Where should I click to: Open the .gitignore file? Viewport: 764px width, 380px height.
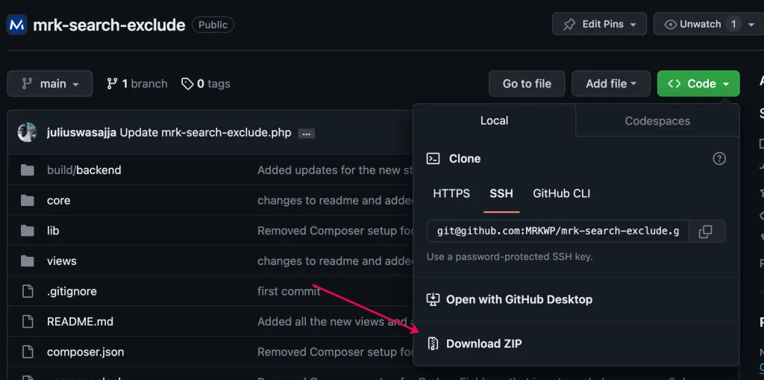(x=72, y=291)
